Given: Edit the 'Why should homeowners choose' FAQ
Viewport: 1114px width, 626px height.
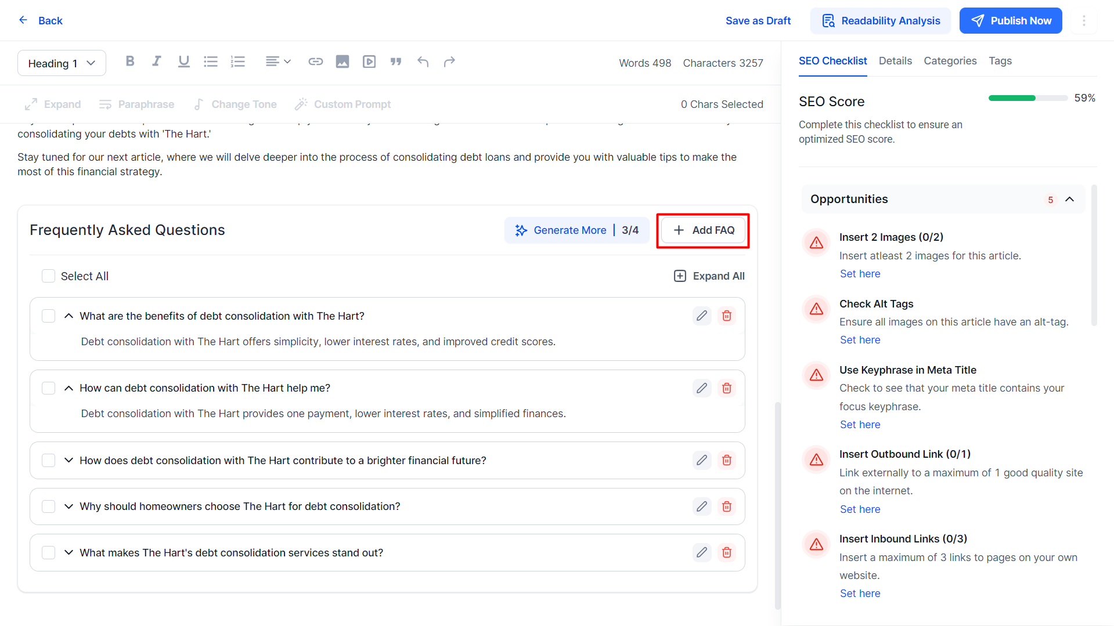Looking at the screenshot, I should (x=702, y=506).
